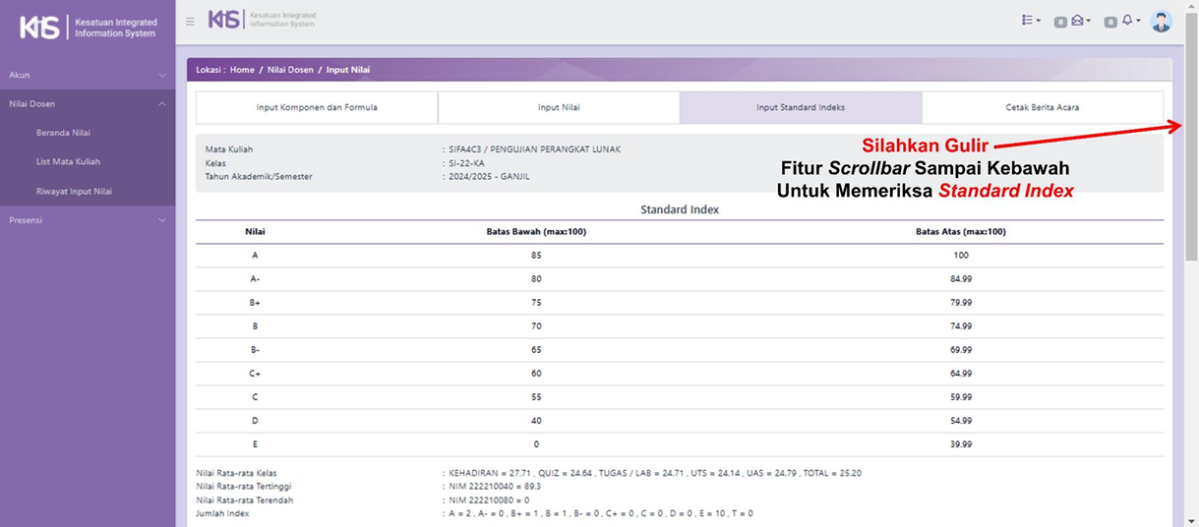
Task: Open Riwayat Input Nilai page
Action: pos(74,192)
